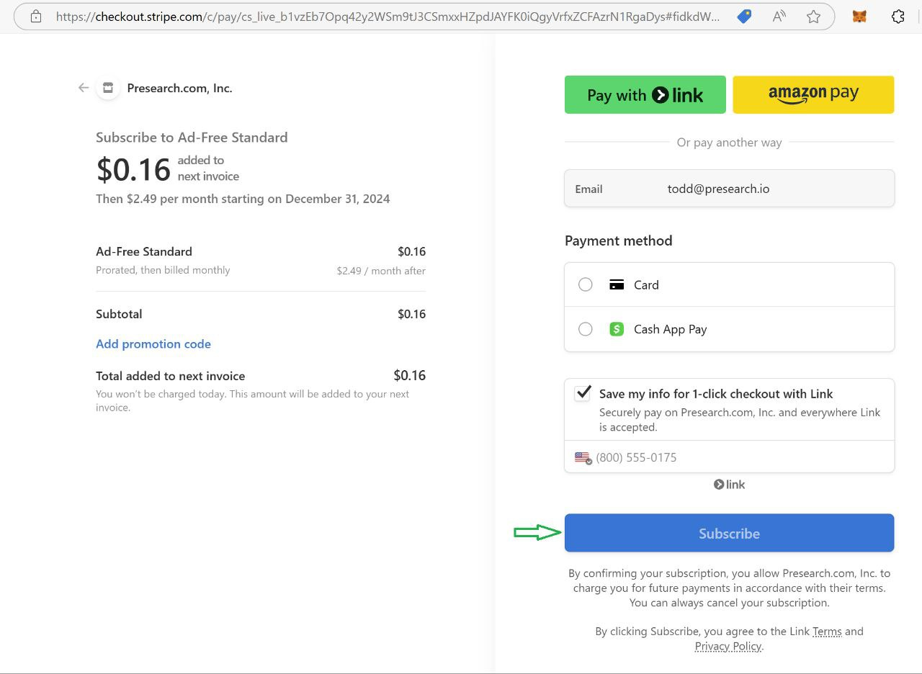Click Add promotion code link
Screen dimensions: 922x674
pos(153,344)
